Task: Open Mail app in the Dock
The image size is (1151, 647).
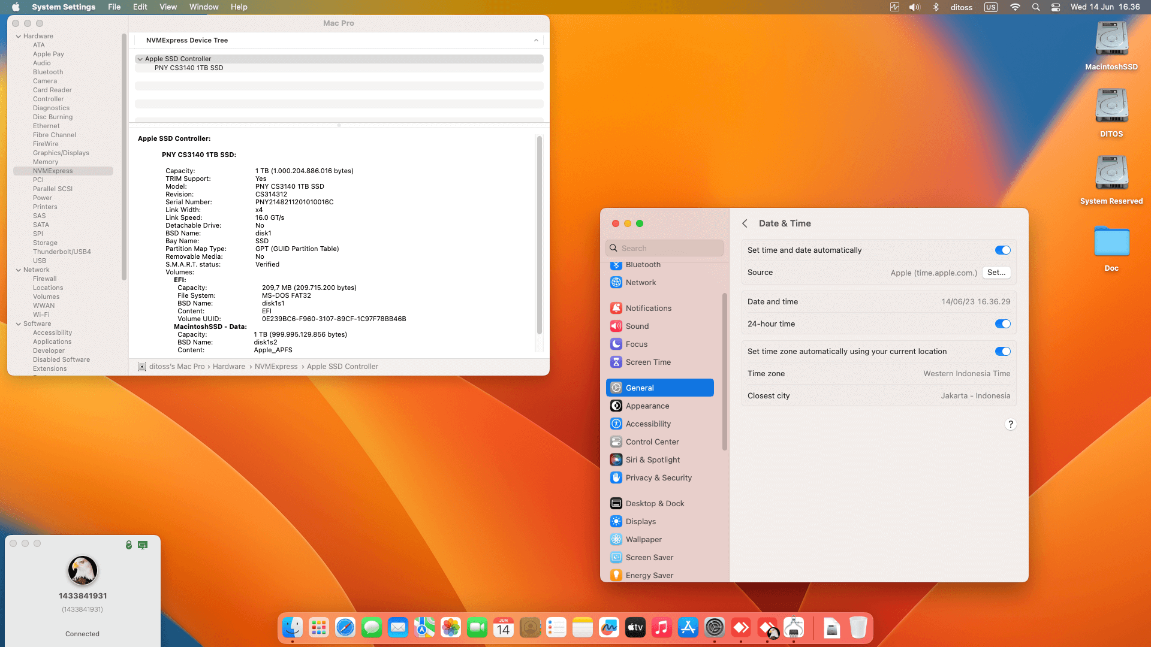Action: pos(398,628)
